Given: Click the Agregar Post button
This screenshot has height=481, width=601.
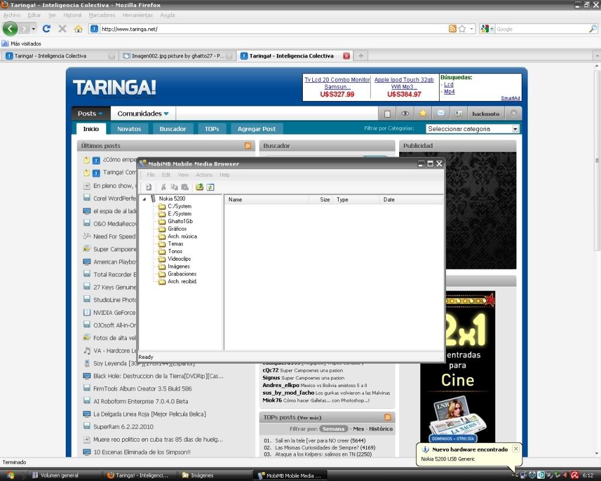Looking at the screenshot, I should (256, 129).
